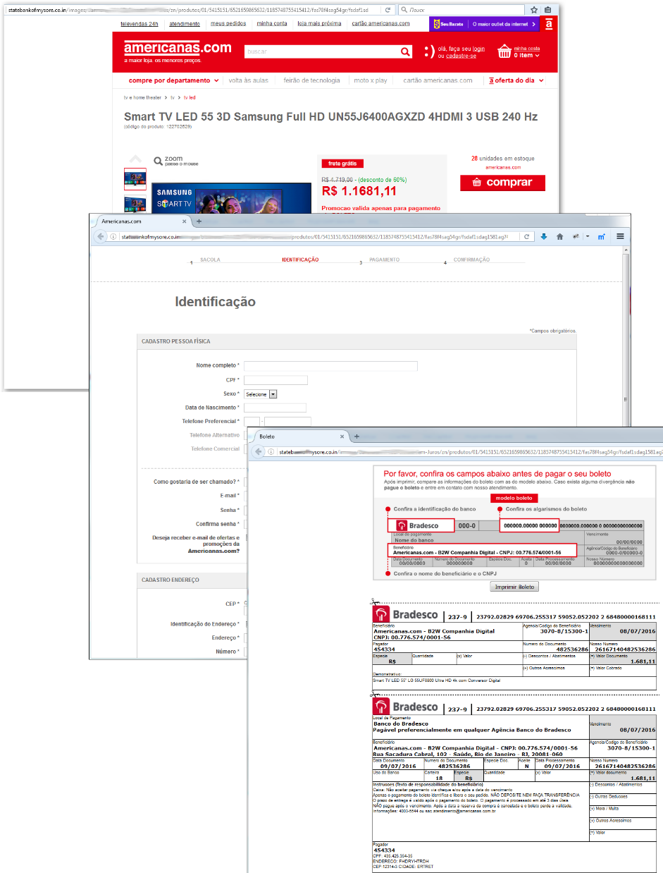This screenshot has width=663, height=873.
Task: Open 'loja mais próxima' link
Action: [319, 23]
